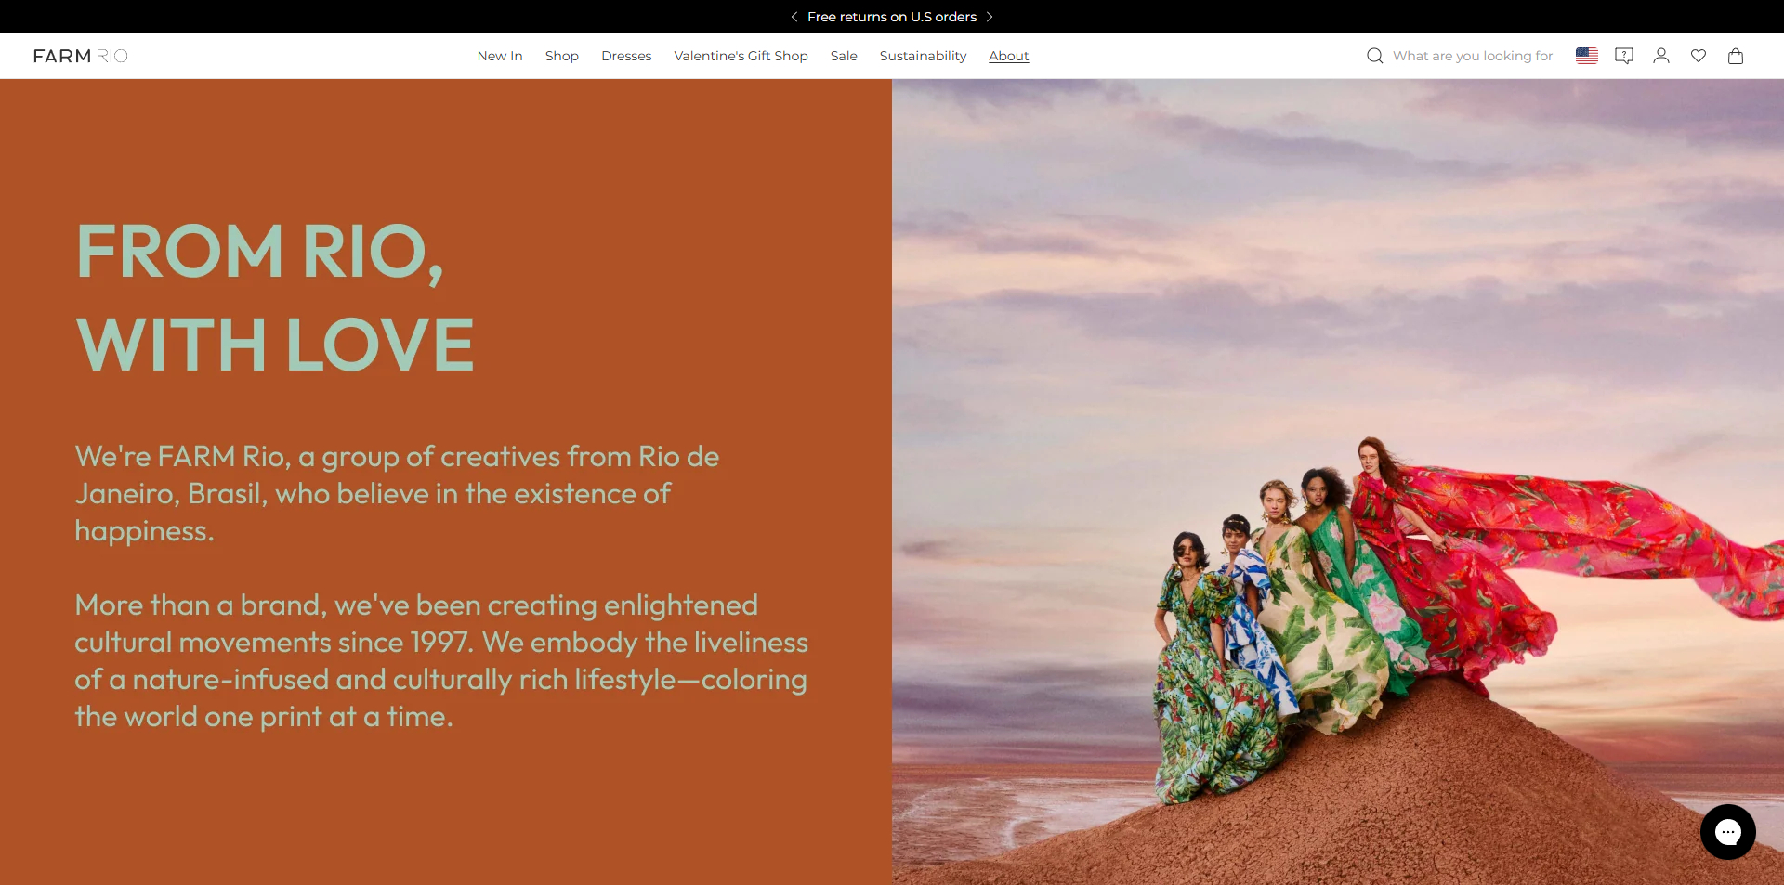This screenshot has width=1784, height=885.
Task: Open help using the question-mark bubble icon
Action: (x=1624, y=56)
